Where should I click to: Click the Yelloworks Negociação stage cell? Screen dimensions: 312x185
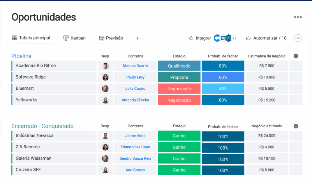[179, 100]
